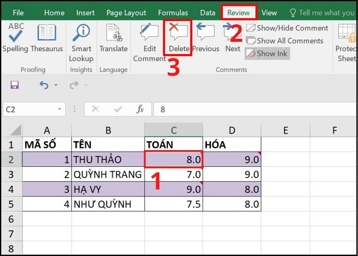Toggle Show All Comments

285,41
